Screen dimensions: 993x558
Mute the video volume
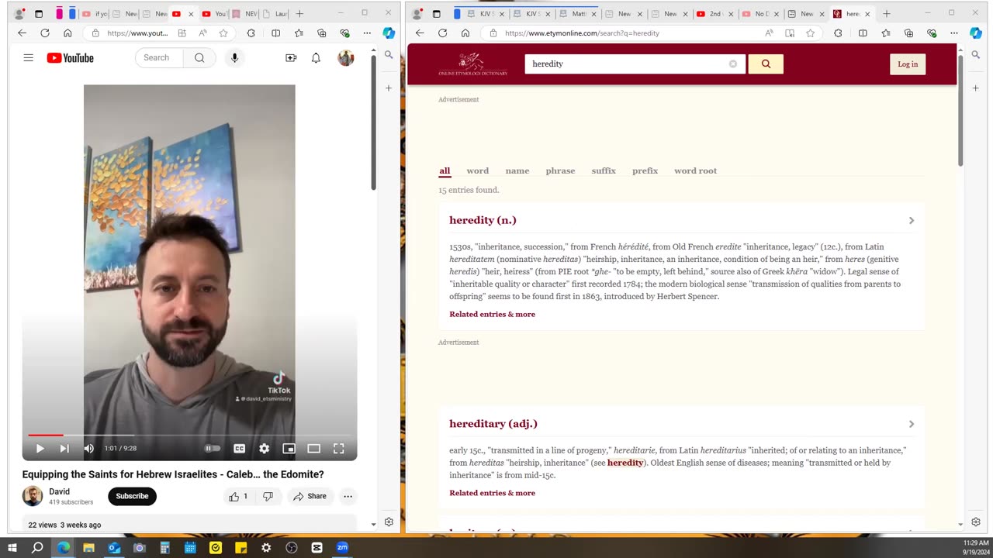pos(88,448)
